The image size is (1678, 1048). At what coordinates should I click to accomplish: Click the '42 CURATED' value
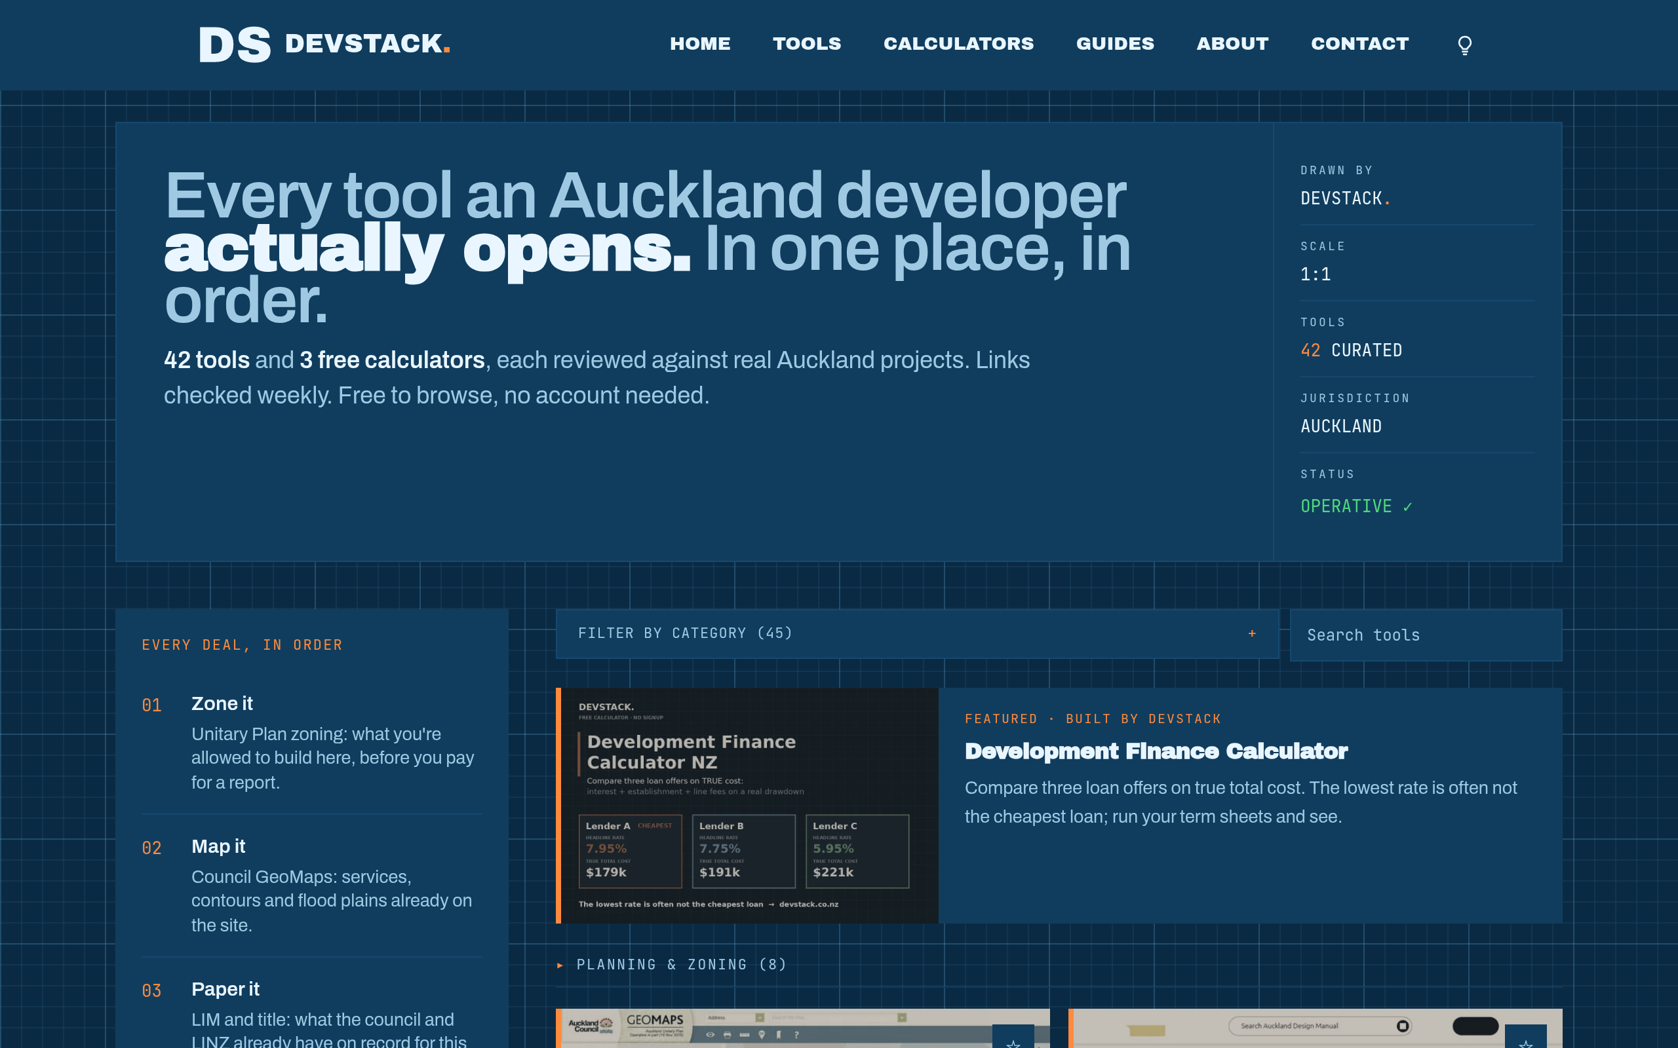[1352, 350]
